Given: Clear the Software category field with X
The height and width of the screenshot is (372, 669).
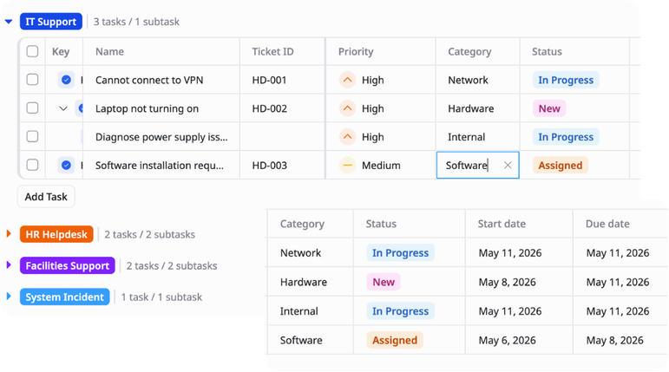Looking at the screenshot, I should (508, 165).
